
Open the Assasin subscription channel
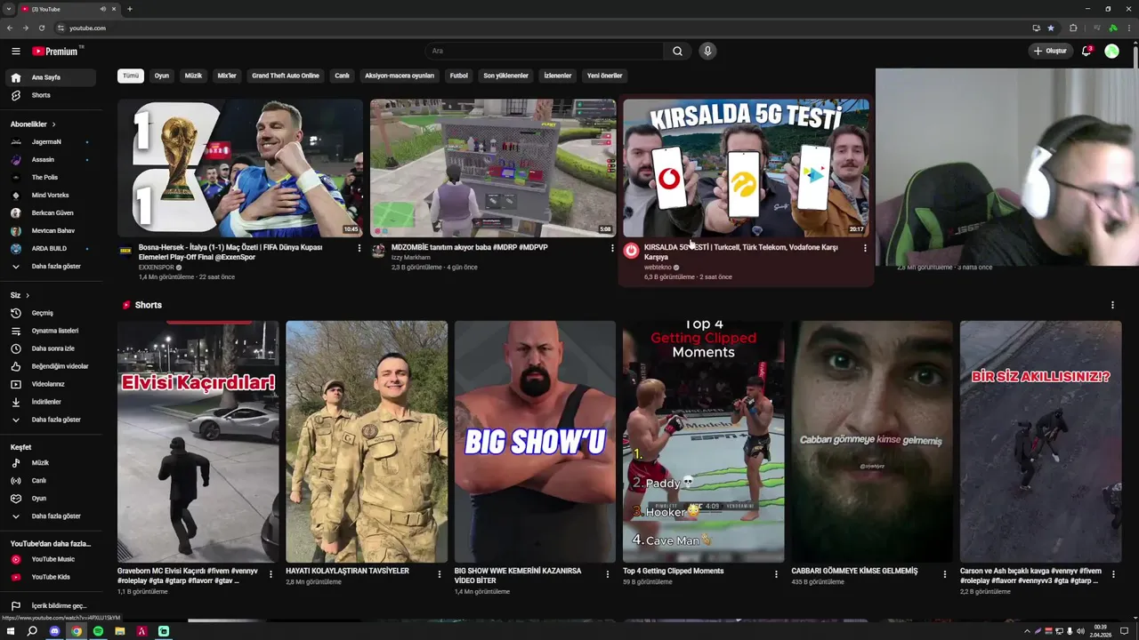pos(49,160)
